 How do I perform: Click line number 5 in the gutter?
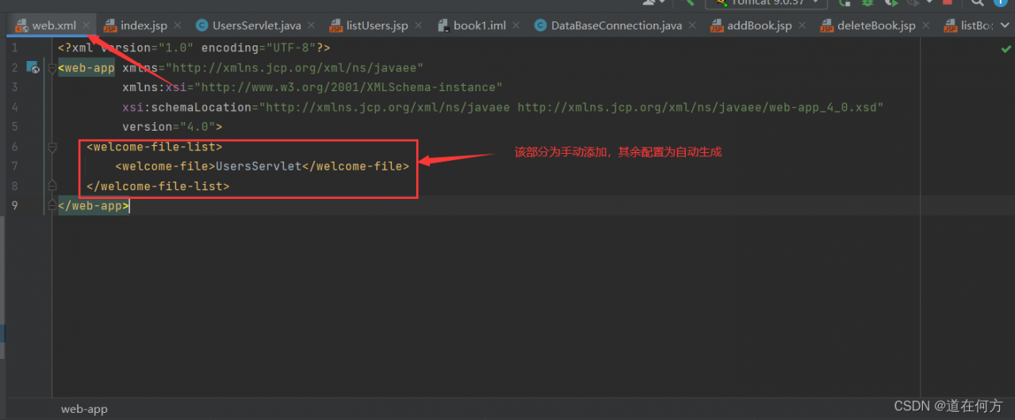tap(14, 127)
